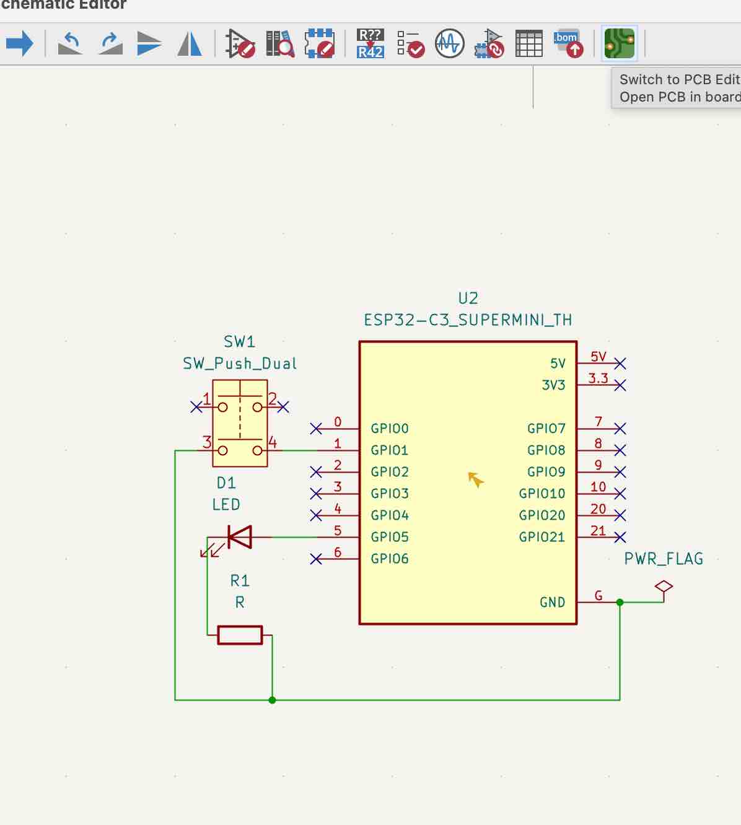Generate bill of materials (.bom)

tap(569, 43)
